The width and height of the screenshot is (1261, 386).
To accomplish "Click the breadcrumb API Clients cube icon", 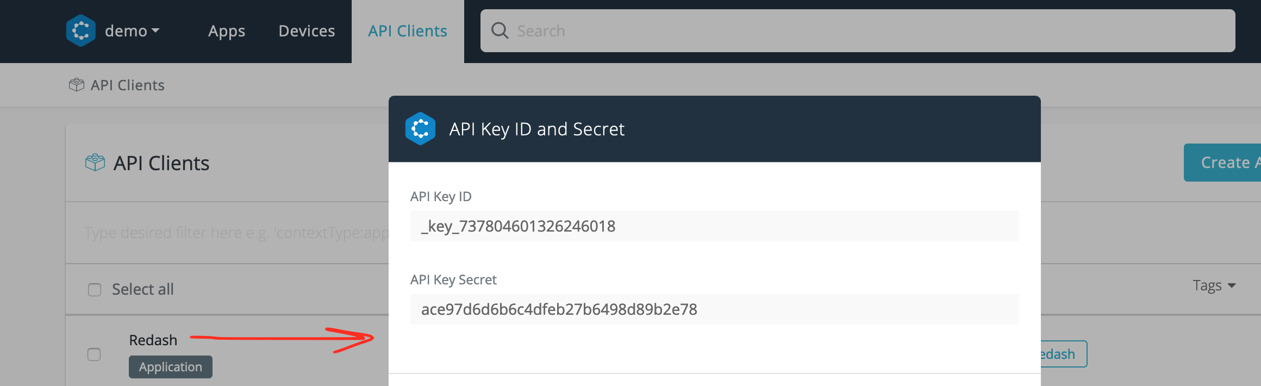I will [x=77, y=85].
